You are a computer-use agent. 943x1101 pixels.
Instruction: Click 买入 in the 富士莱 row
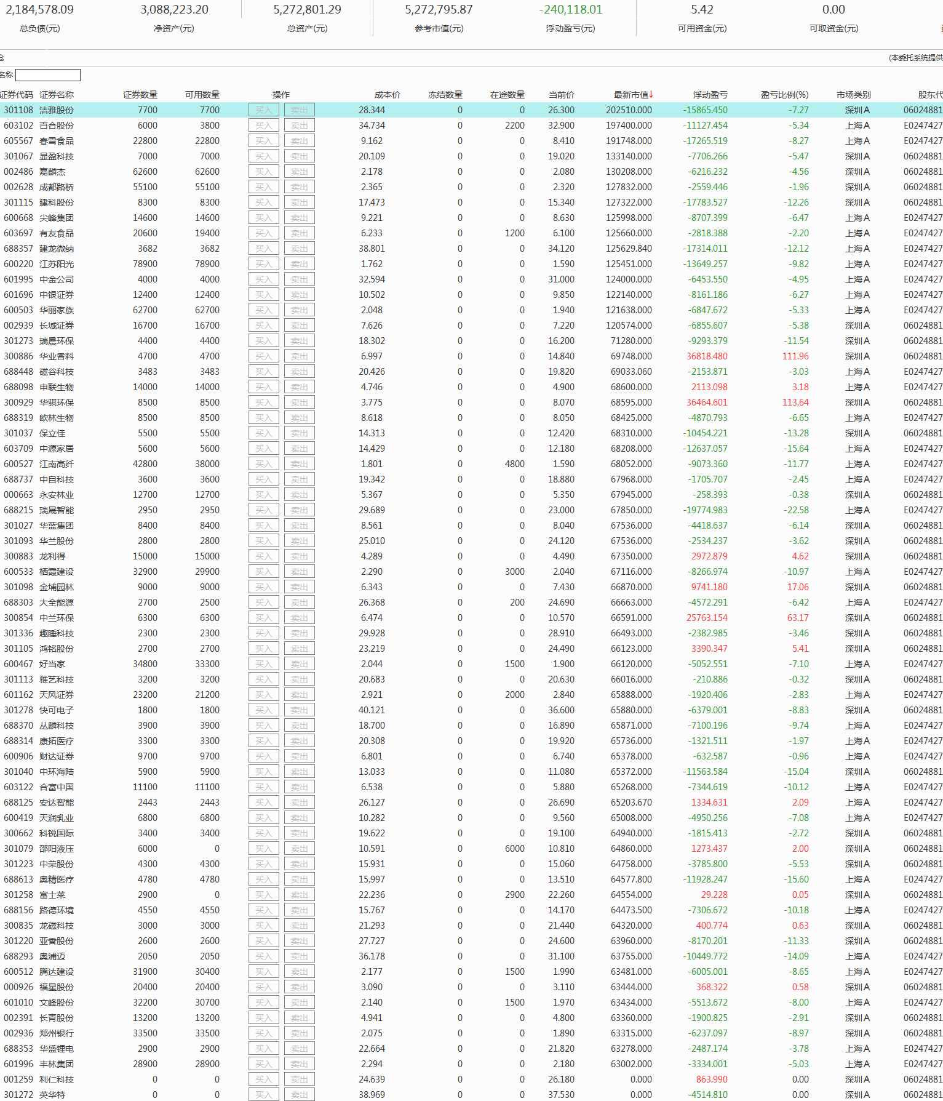[264, 895]
